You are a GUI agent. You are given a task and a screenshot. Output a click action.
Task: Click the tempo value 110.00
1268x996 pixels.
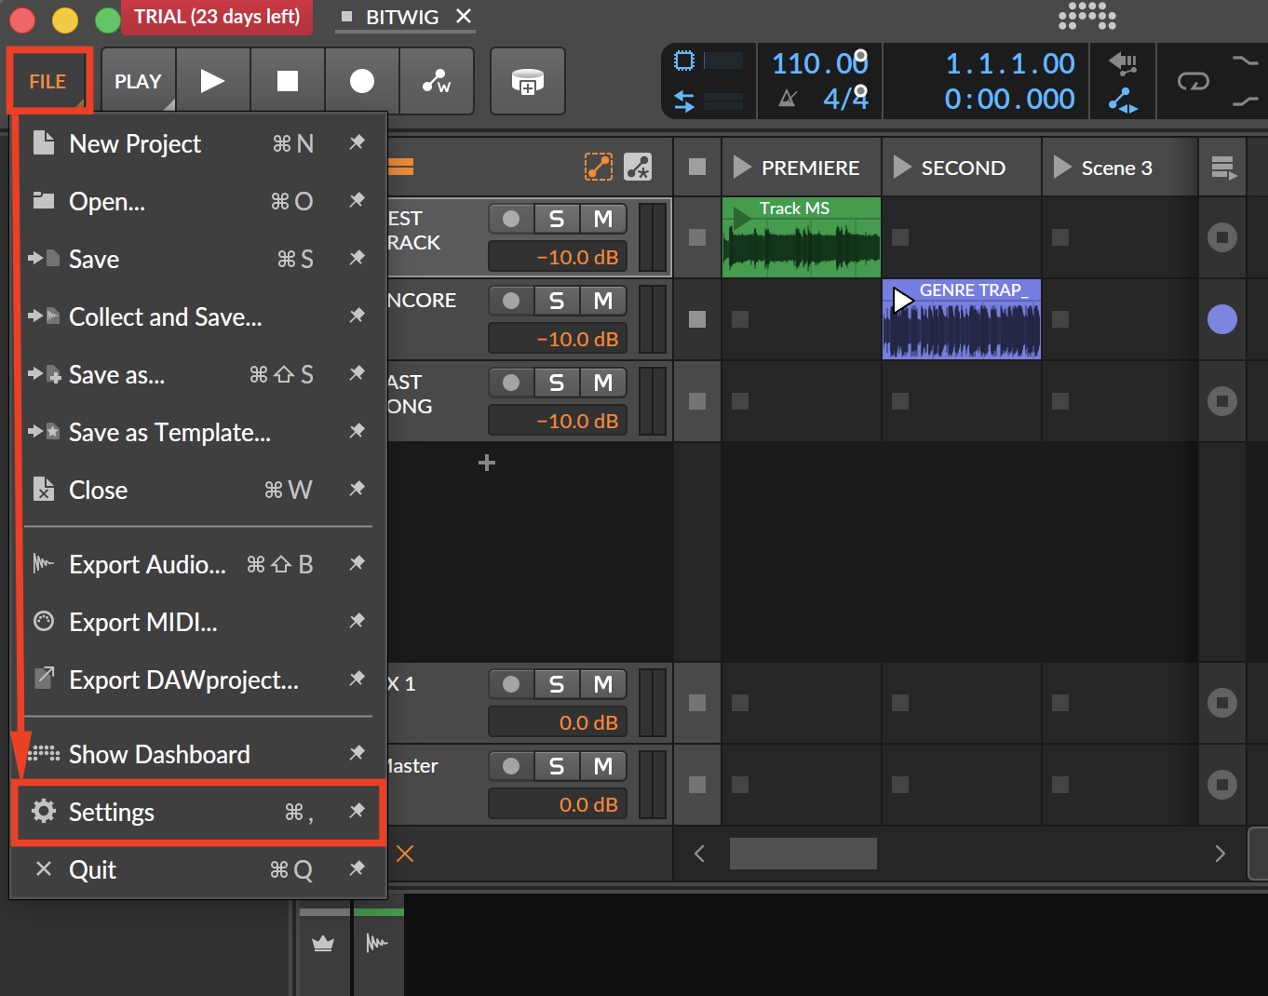[819, 63]
